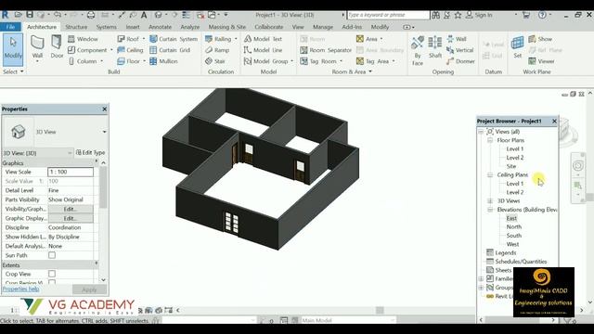Switch to the Systems tab
Image resolution: width=594 pixels, height=334 pixels.
(107, 27)
